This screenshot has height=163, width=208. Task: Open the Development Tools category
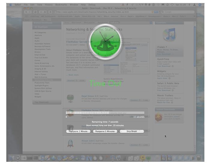(x=43, y=49)
